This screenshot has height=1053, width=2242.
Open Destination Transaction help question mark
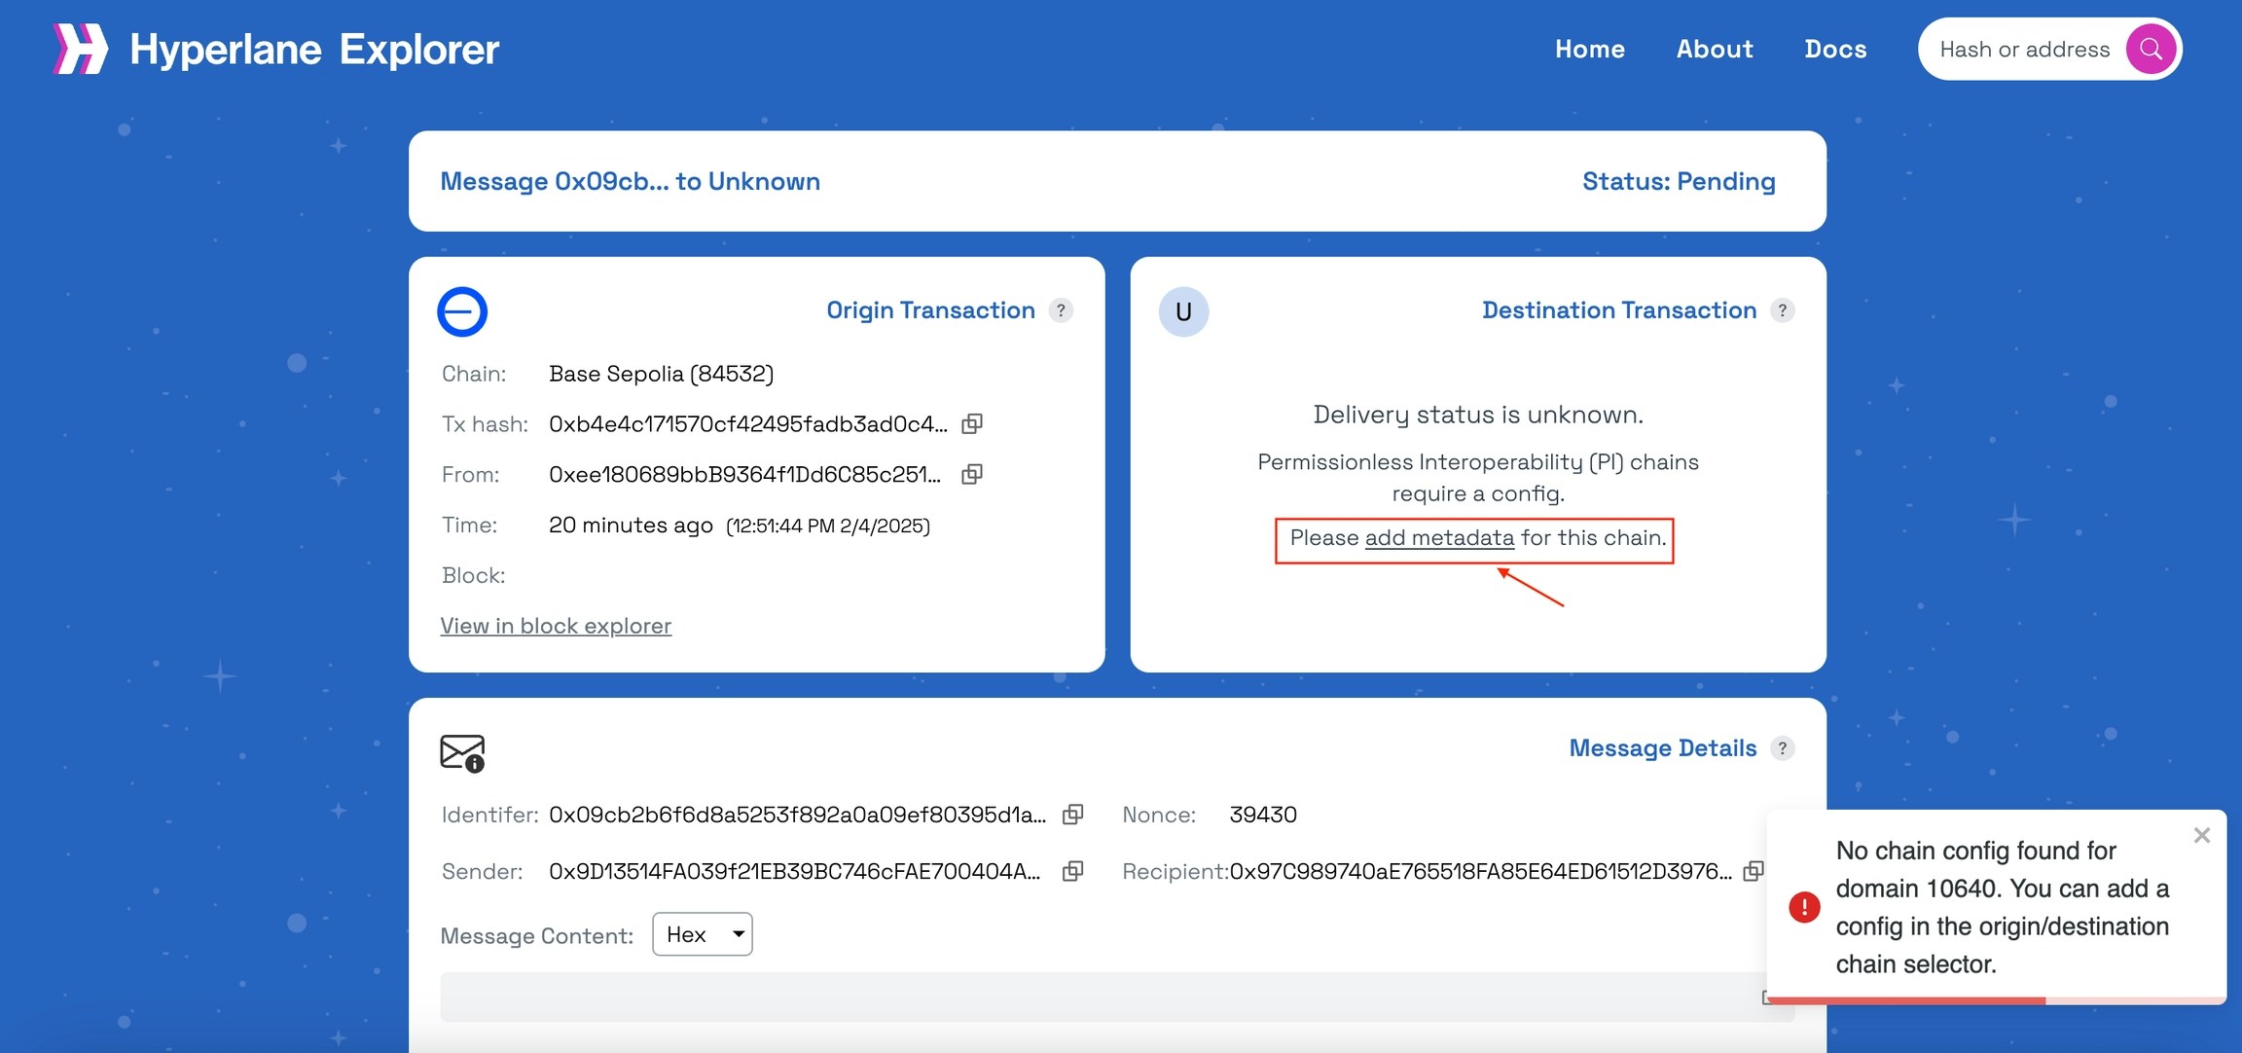pyautogui.click(x=1782, y=310)
